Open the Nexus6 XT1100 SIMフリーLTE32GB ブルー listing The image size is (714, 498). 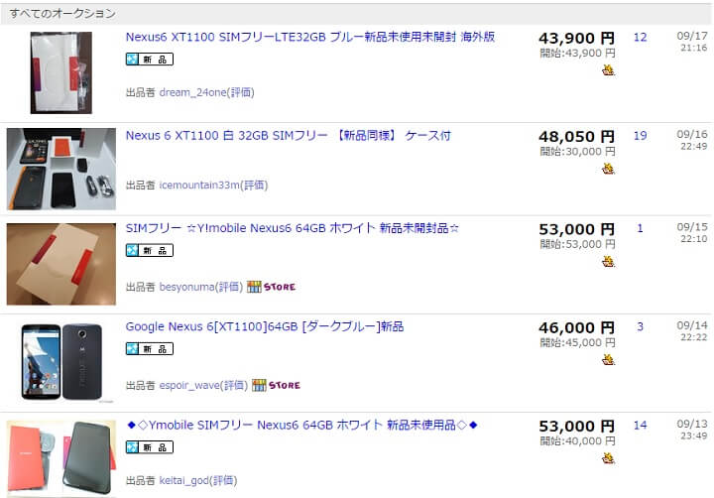pyautogui.click(x=310, y=37)
